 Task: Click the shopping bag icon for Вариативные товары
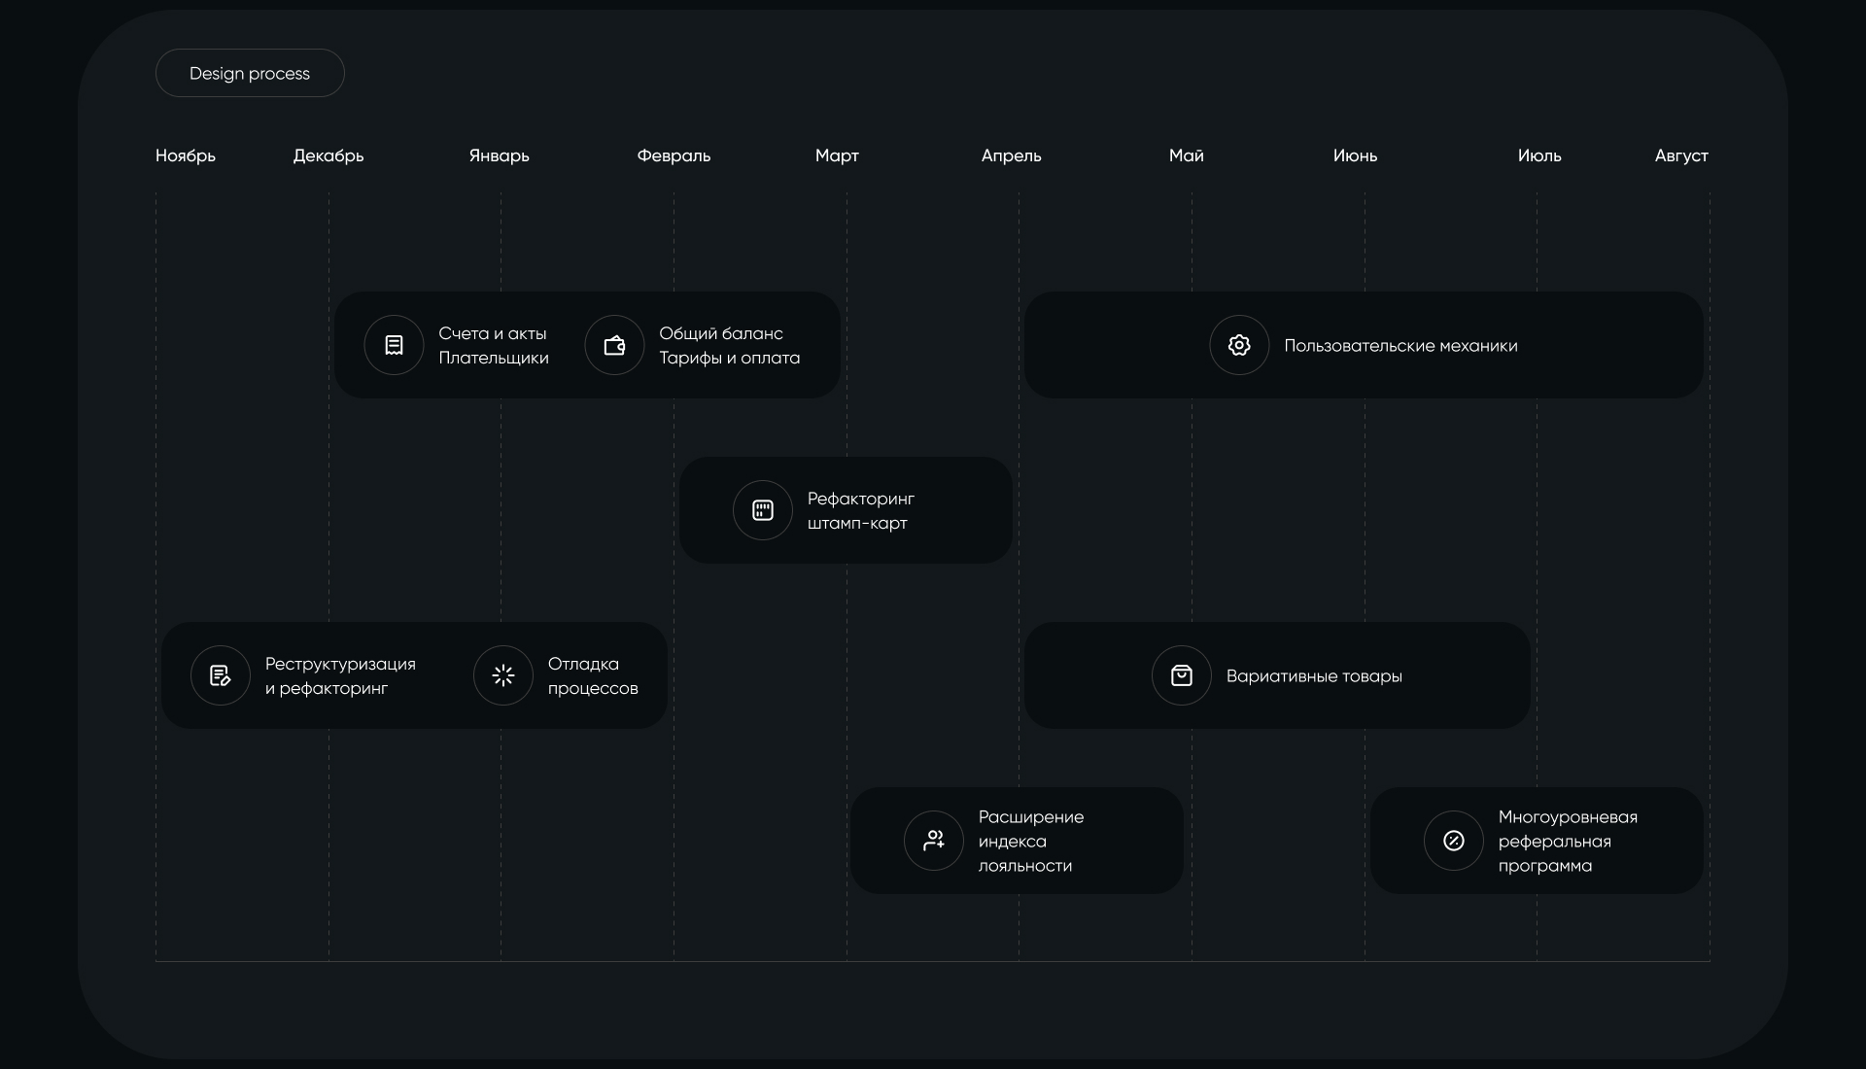[1182, 675]
